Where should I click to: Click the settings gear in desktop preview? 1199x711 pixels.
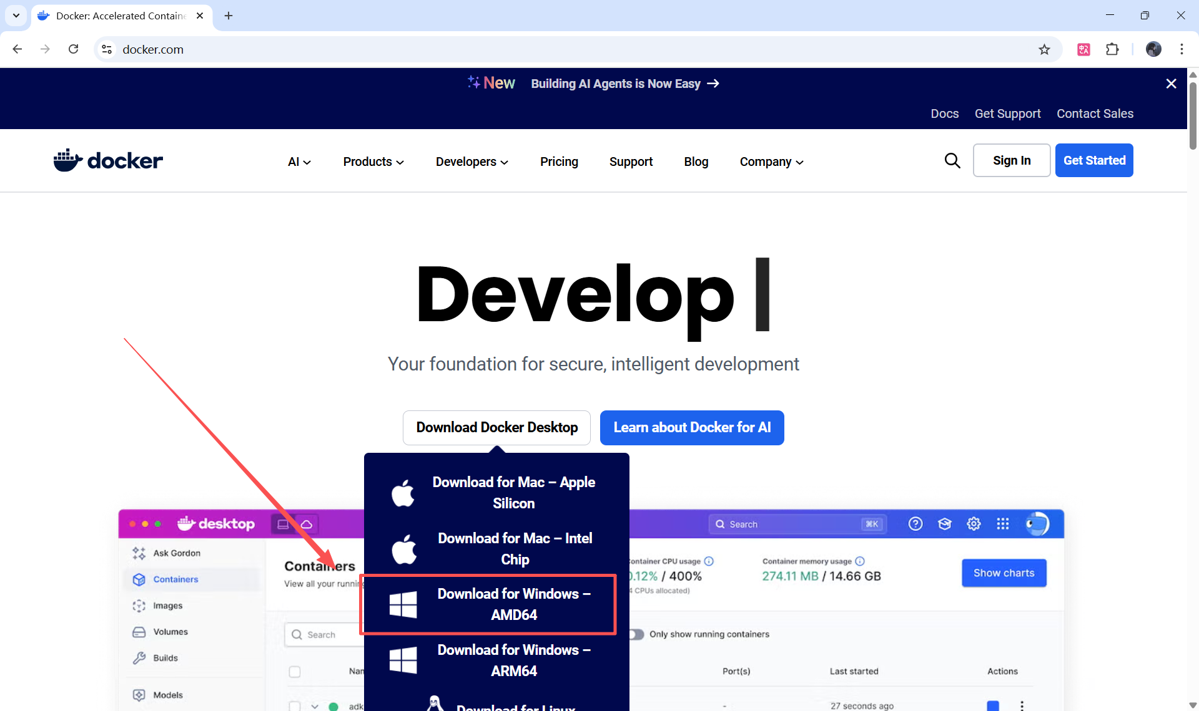[974, 524]
